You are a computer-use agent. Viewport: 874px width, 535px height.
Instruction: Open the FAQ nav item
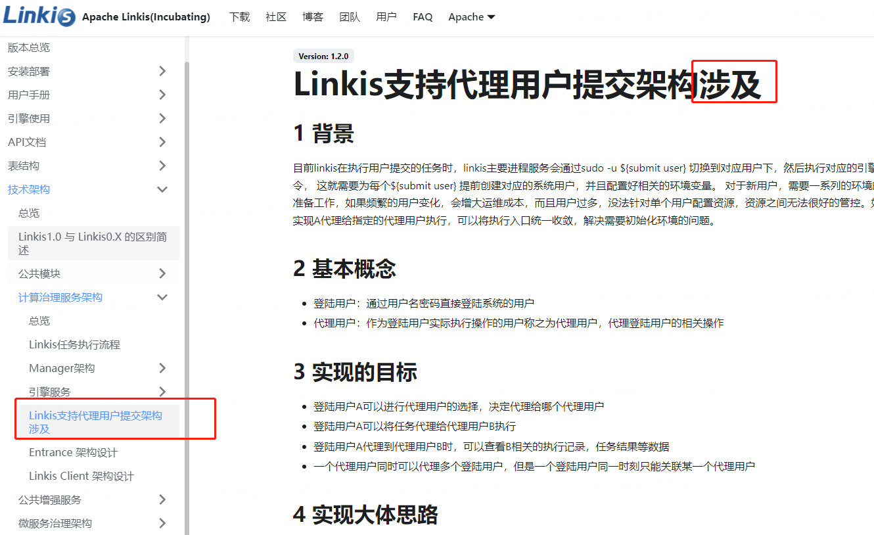423,17
